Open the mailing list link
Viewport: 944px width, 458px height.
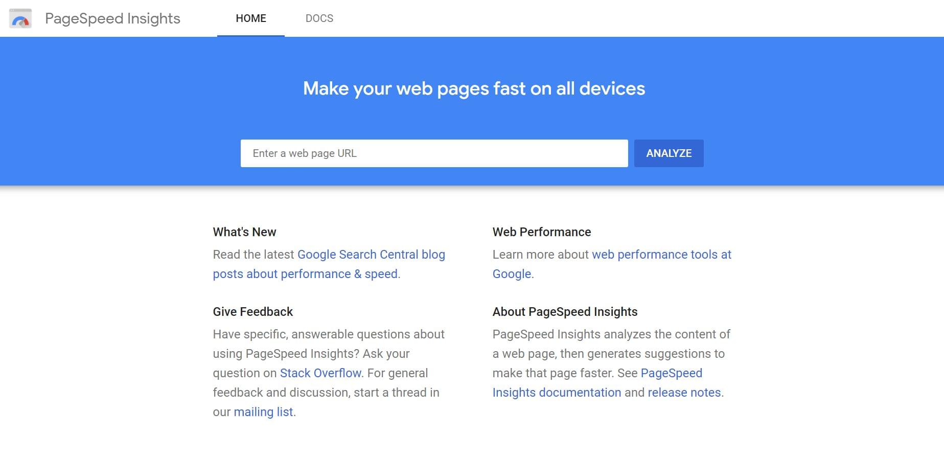(263, 411)
